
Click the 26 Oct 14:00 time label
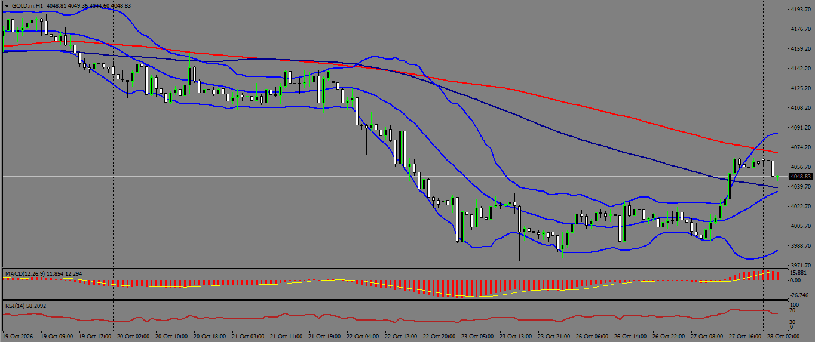point(631,337)
